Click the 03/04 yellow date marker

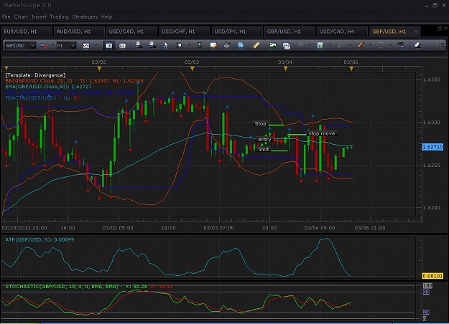(285, 69)
